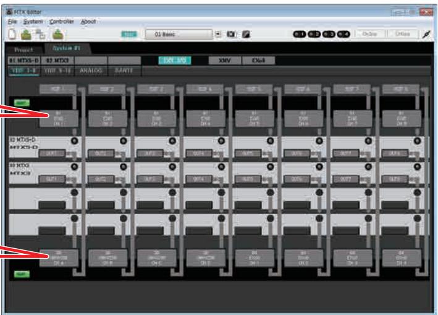Click the XMV4280 CH C output block
438x315 pixels.
point(157,257)
